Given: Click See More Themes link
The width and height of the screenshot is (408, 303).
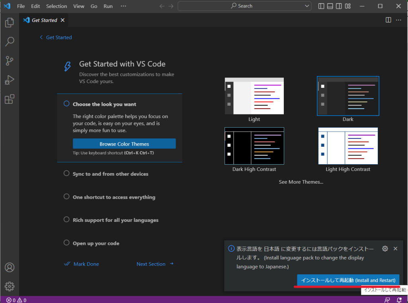Looking at the screenshot, I should (301, 182).
